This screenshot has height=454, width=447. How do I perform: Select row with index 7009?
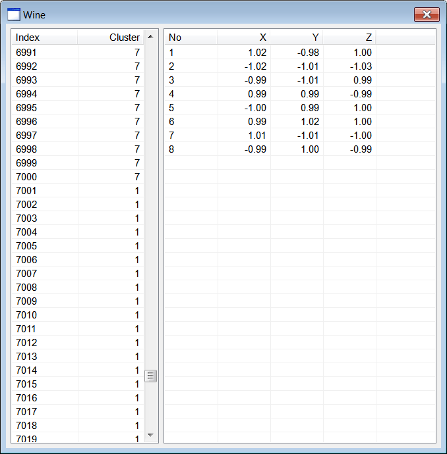pos(78,301)
